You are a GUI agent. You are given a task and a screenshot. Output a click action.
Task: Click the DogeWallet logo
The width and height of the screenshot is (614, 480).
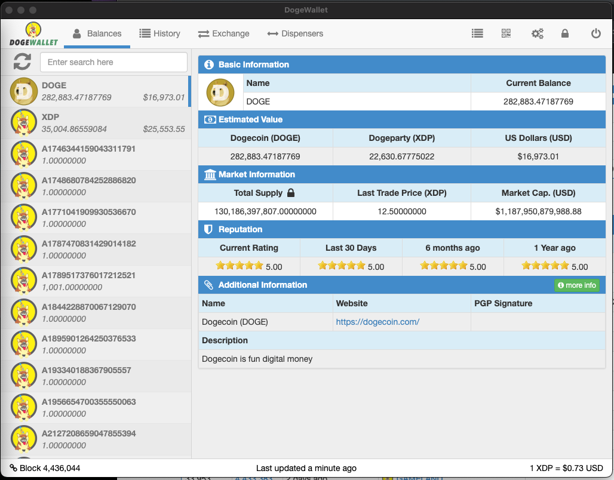(x=33, y=34)
